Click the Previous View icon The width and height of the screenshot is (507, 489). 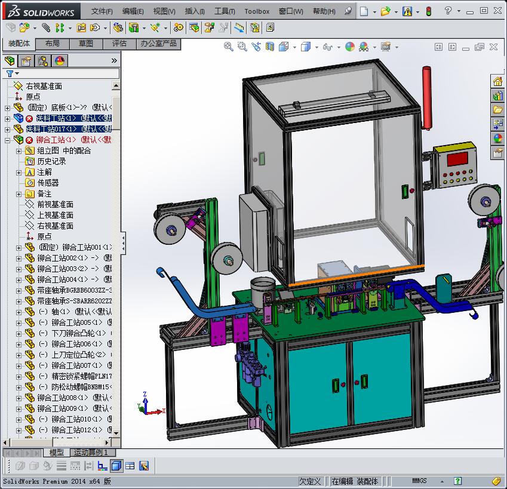(256, 47)
